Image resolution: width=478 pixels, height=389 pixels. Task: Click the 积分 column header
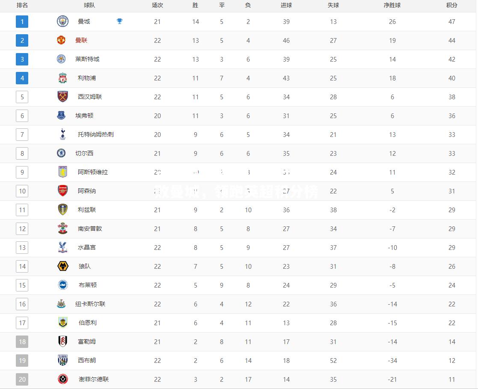(451, 5)
